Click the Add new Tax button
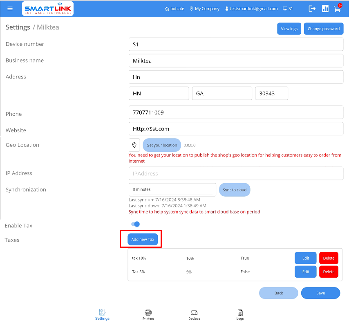The image size is (349, 330). tap(143, 239)
